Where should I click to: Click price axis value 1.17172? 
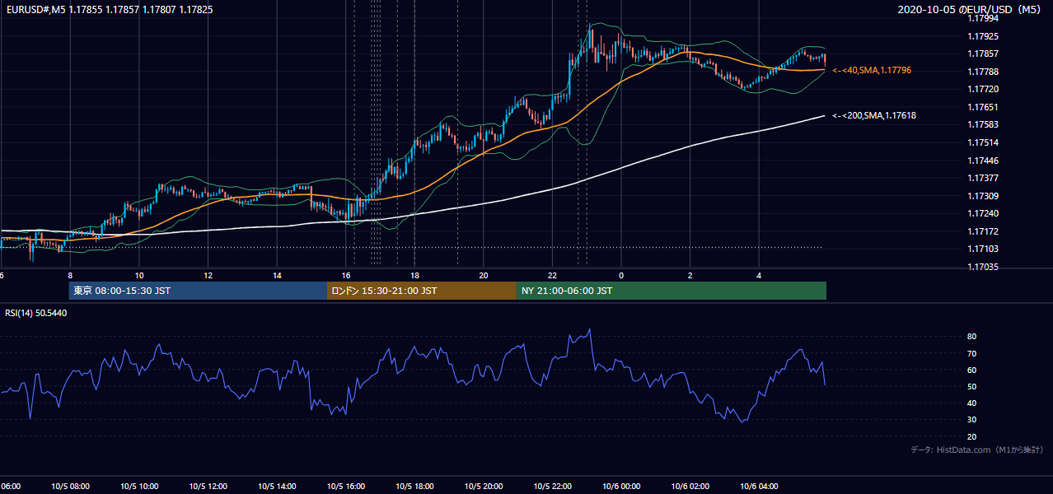click(x=983, y=231)
